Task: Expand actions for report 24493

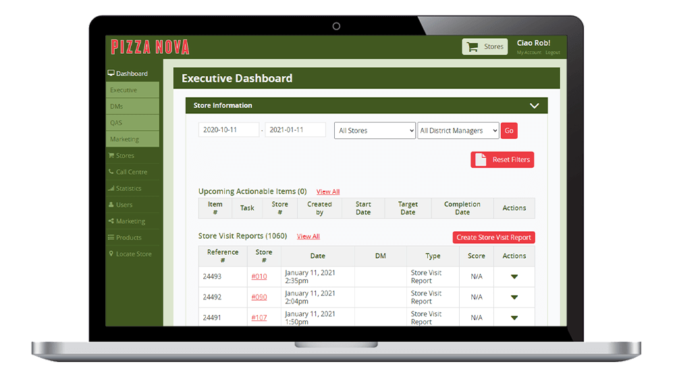Action: (x=514, y=276)
